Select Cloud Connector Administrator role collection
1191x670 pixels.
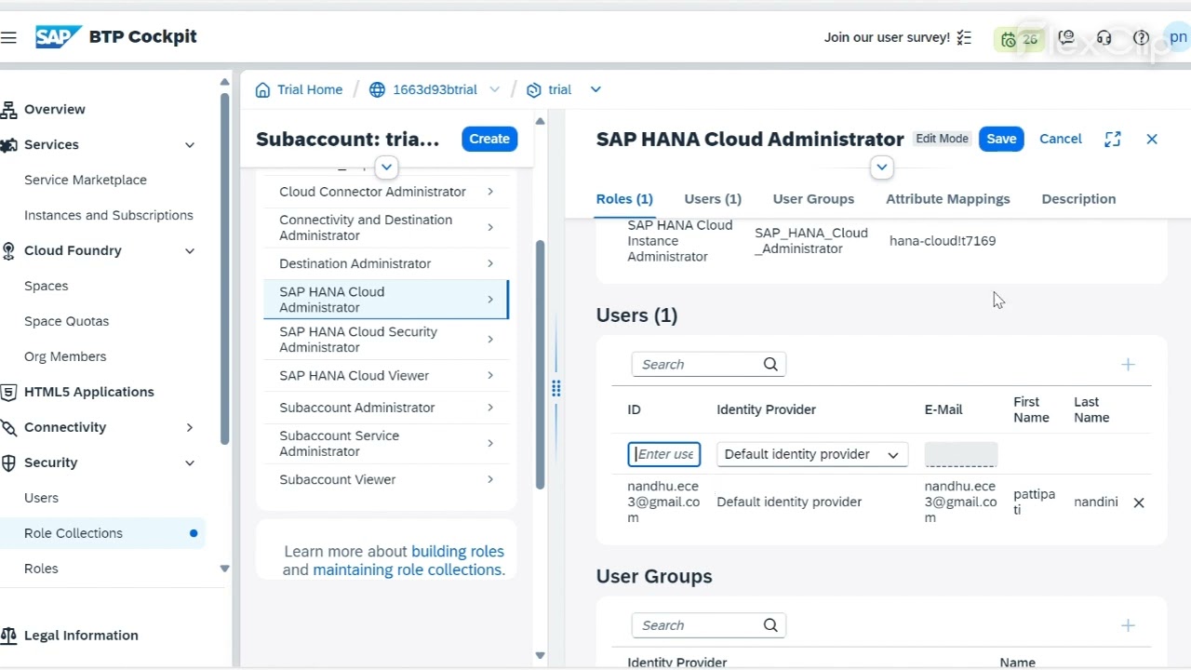point(386,192)
